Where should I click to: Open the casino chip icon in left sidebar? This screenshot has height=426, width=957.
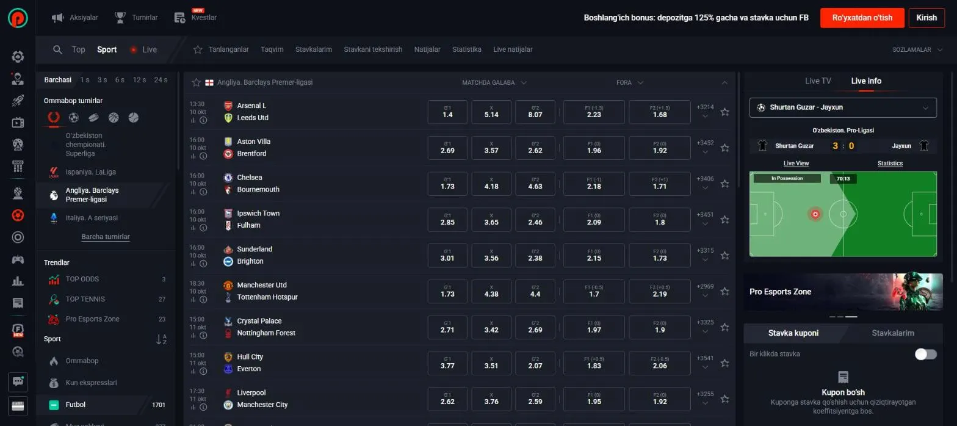(18, 57)
